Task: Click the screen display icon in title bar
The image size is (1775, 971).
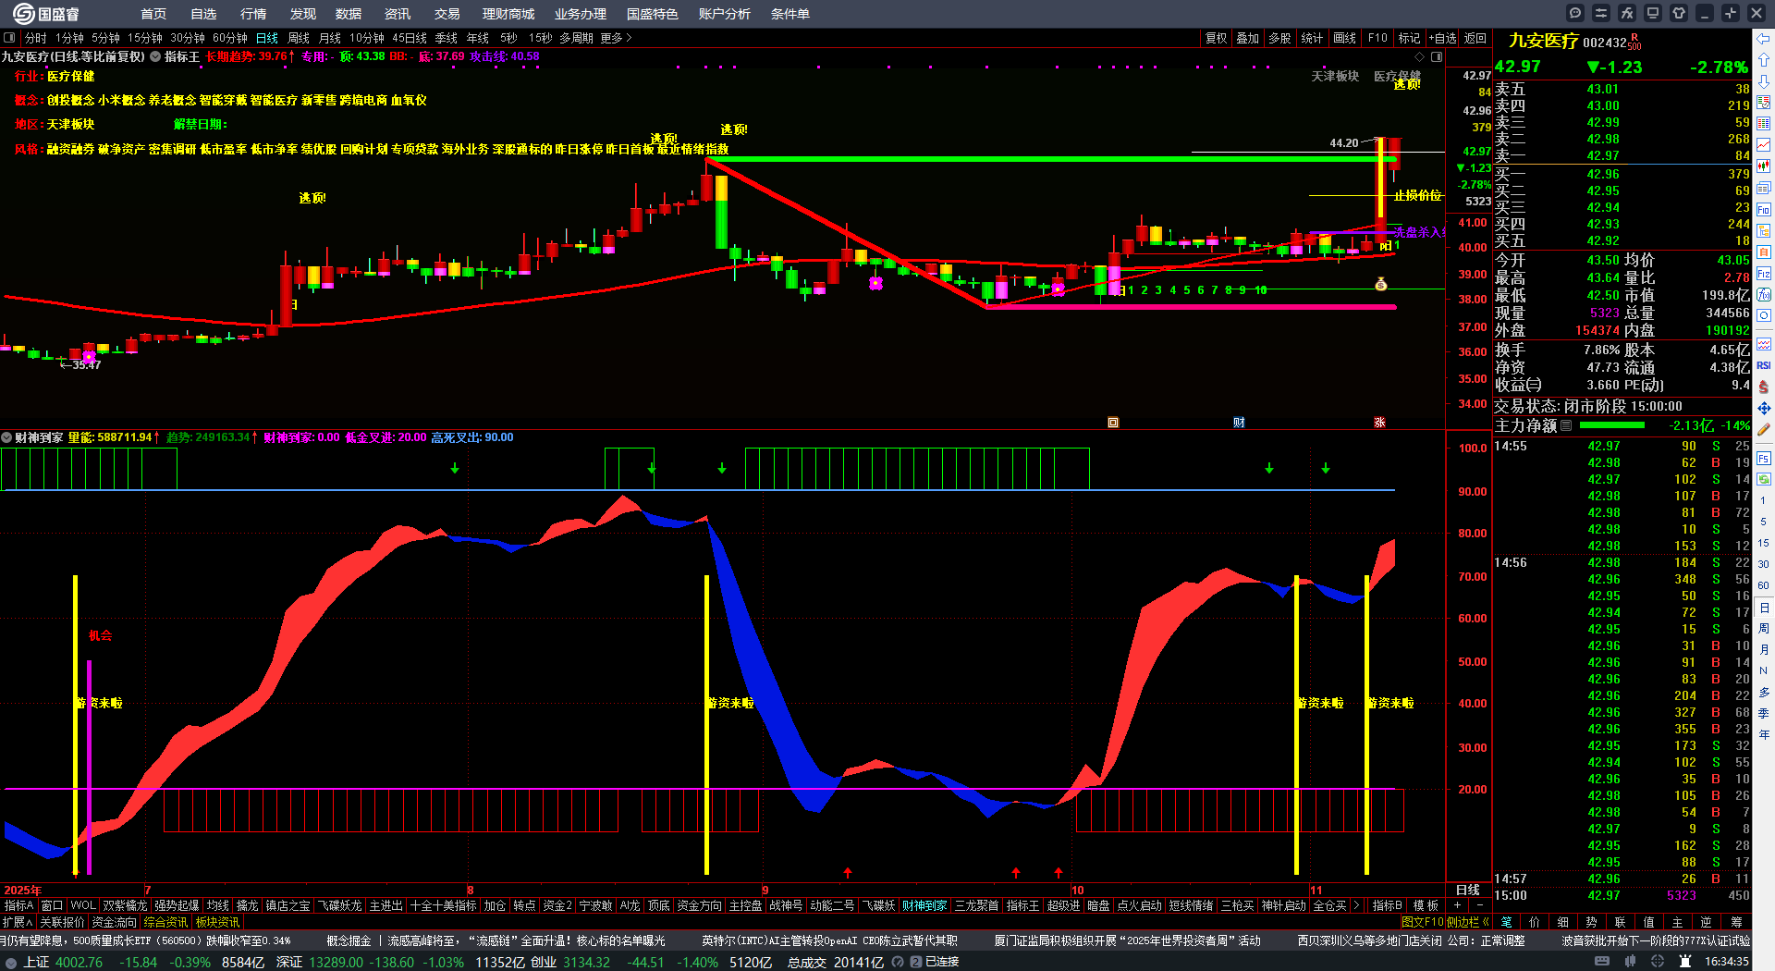Action: point(1653,13)
